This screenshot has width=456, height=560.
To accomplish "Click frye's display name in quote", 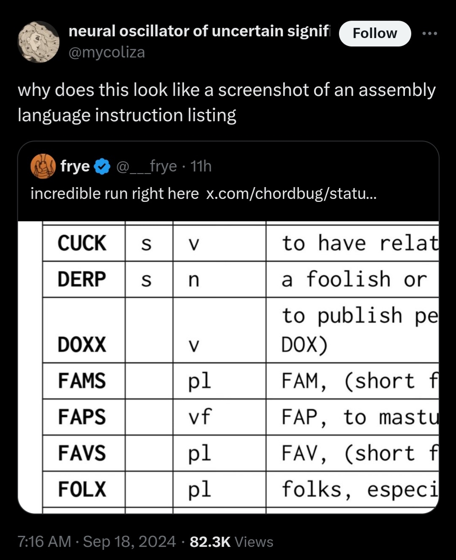I will point(75,166).
